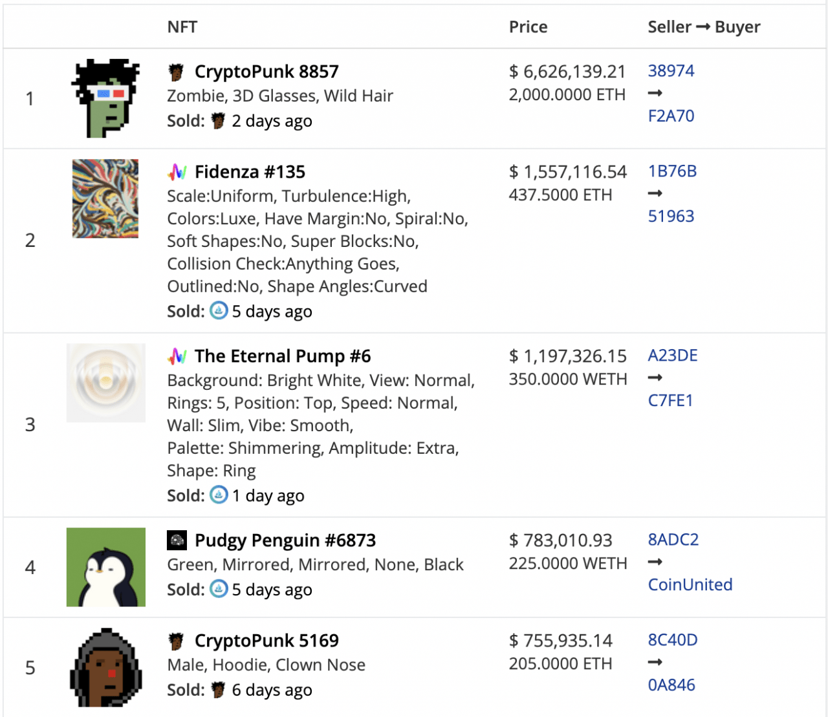Viewport: 828px width, 717px height.
Task: Click the CryptoPunks icon beside CryptoPunk 5169
Action: [x=176, y=641]
